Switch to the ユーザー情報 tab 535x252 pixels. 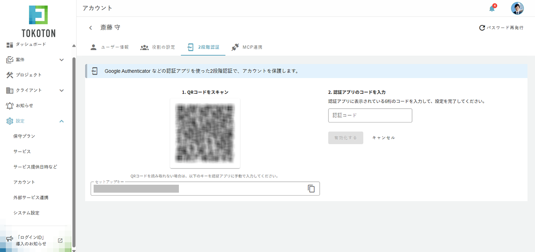click(110, 47)
